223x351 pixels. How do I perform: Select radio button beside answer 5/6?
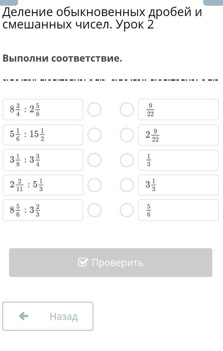127,210
